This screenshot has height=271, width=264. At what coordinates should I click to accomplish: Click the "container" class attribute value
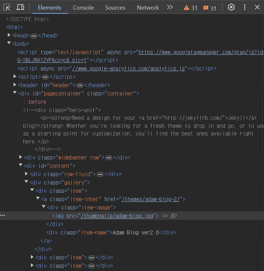120,94
